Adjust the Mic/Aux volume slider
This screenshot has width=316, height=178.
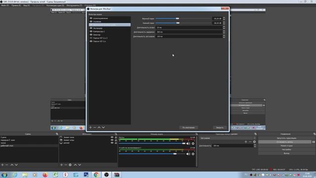tap(184, 143)
